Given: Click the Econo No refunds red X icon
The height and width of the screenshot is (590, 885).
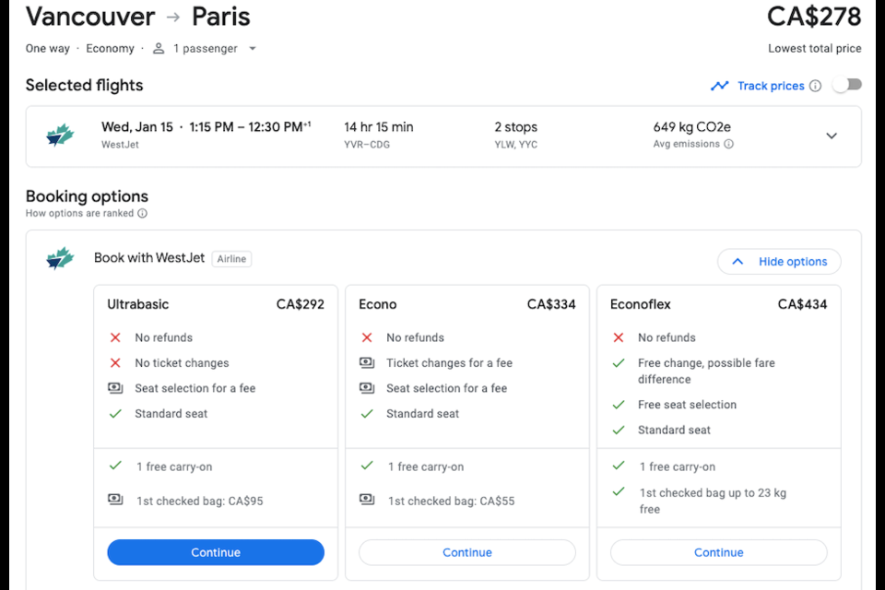Looking at the screenshot, I should [367, 337].
